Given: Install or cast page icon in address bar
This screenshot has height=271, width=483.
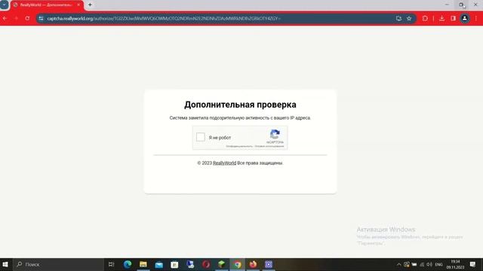Looking at the screenshot, I should [398, 18].
